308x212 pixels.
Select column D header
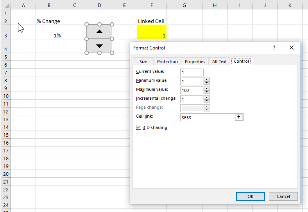(x=99, y=5)
